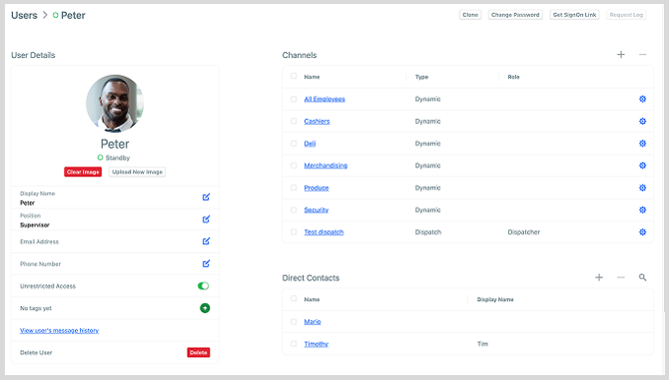The image size is (669, 380).
Task: Check the Deli channel checkbox
Action: coord(294,144)
